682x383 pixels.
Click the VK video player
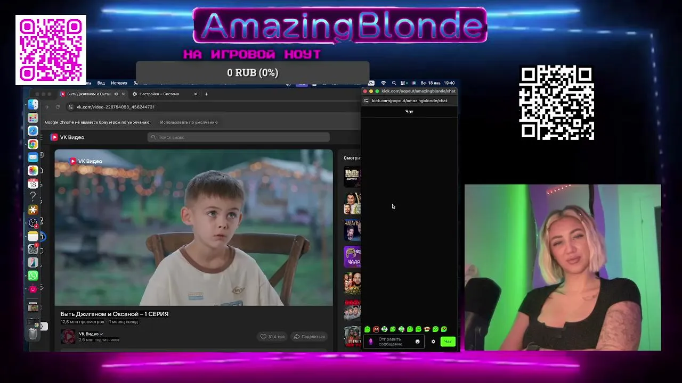tap(193, 228)
